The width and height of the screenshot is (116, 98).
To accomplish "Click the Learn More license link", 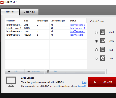I will click(x=82, y=86).
